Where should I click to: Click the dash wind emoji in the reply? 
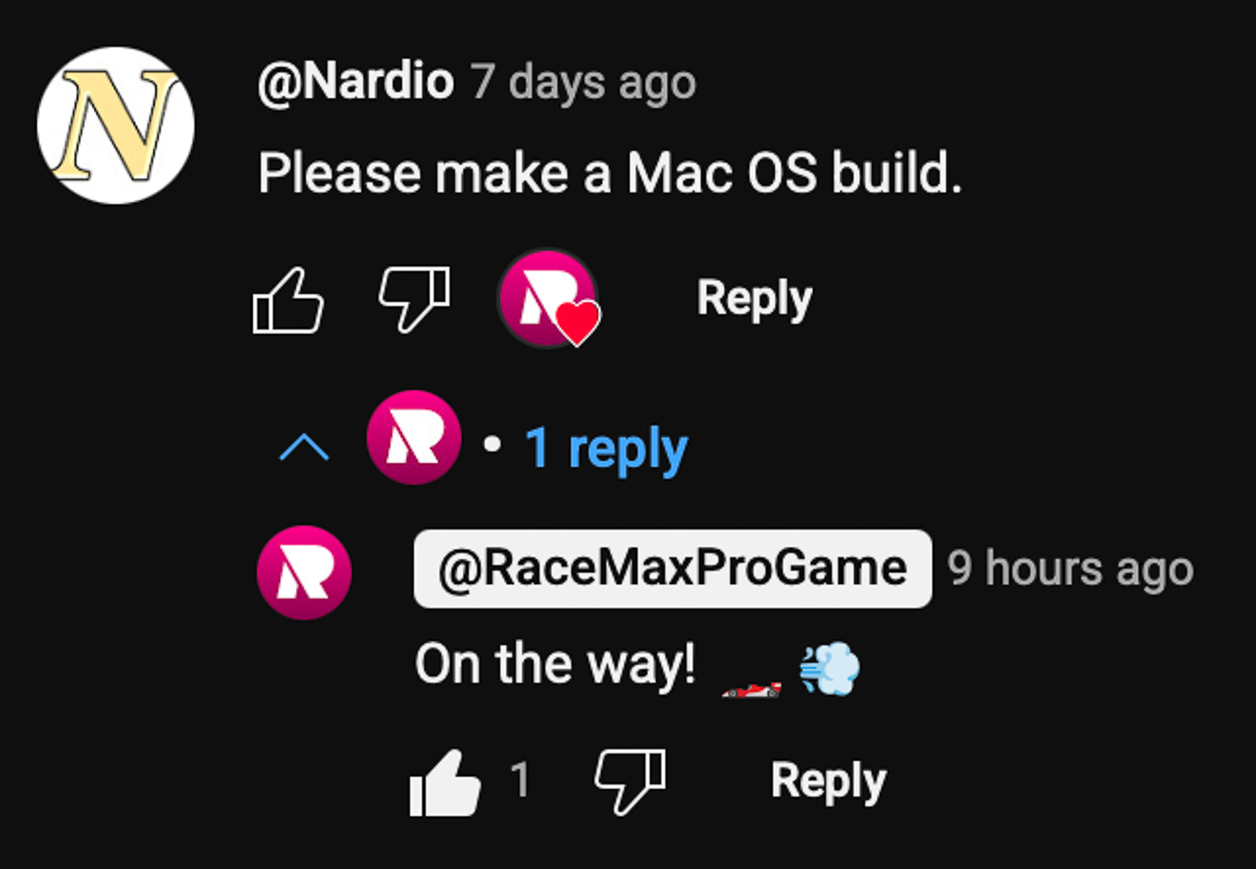tap(830, 668)
